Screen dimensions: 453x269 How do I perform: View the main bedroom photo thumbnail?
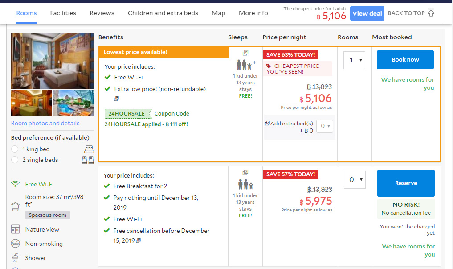tap(53, 61)
